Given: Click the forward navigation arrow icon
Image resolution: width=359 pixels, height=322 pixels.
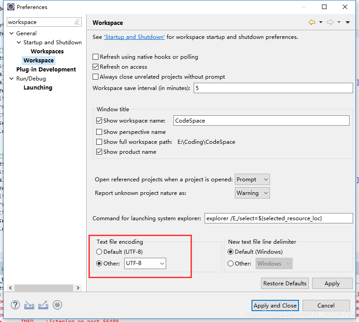Looking at the screenshot, I should pyautogui.click(x=330, y=22).
